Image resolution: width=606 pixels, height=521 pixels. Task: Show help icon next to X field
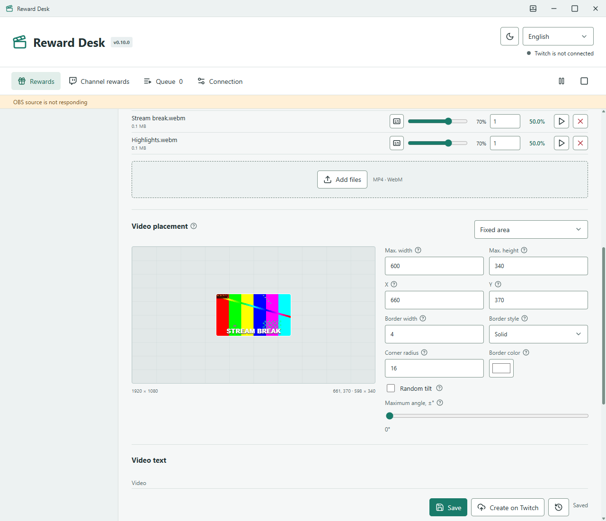click(394, 284)
